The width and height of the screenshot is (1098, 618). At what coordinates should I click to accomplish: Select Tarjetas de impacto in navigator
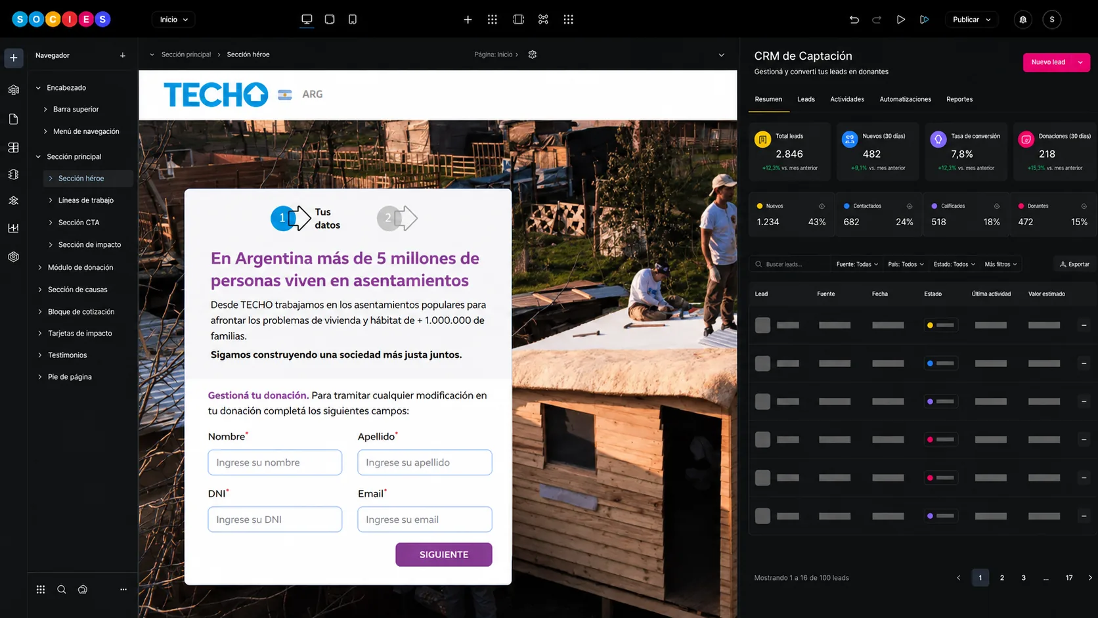coord(80,334)
